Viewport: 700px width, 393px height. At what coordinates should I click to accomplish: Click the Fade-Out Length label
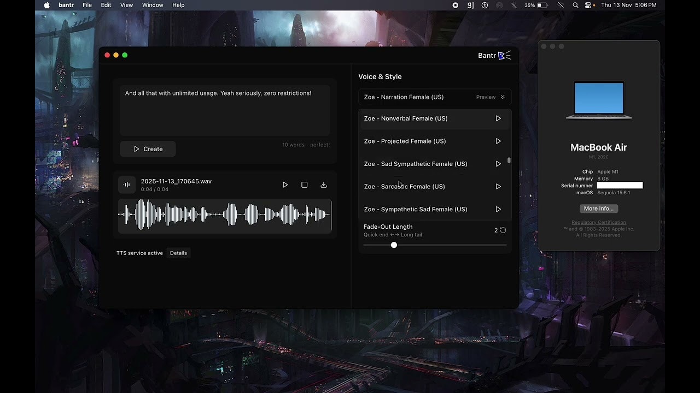click(388, 227)
